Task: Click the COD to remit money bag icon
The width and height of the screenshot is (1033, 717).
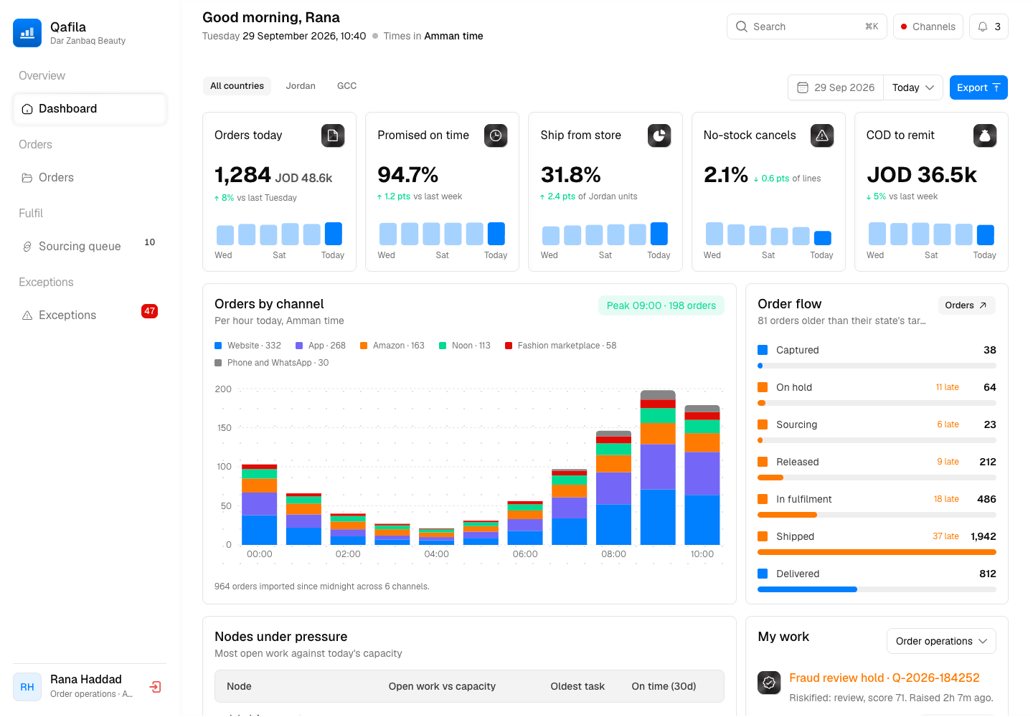Action: (x=985, y=136)
